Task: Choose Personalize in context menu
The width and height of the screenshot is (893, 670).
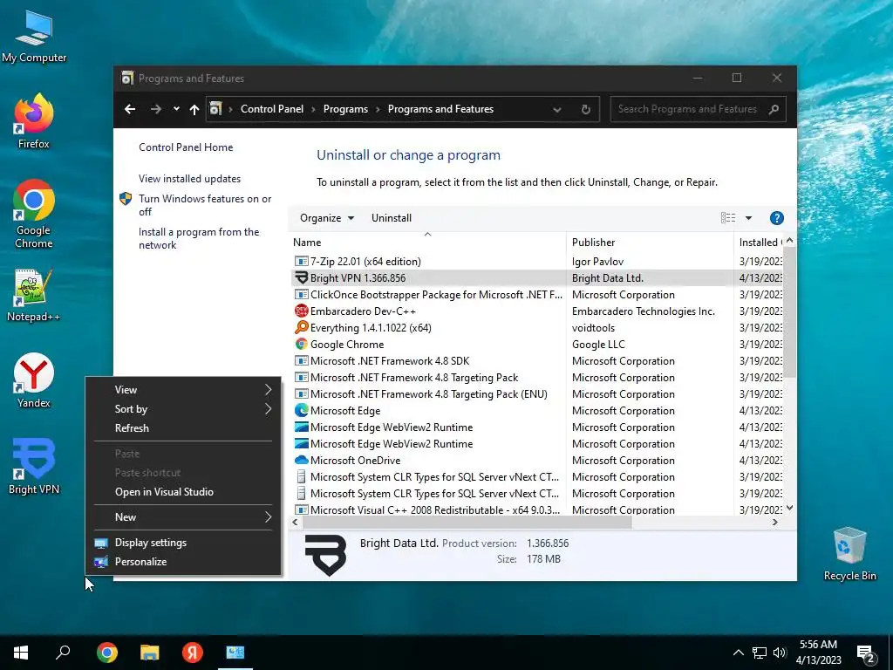Action: (x=183, y=561)
